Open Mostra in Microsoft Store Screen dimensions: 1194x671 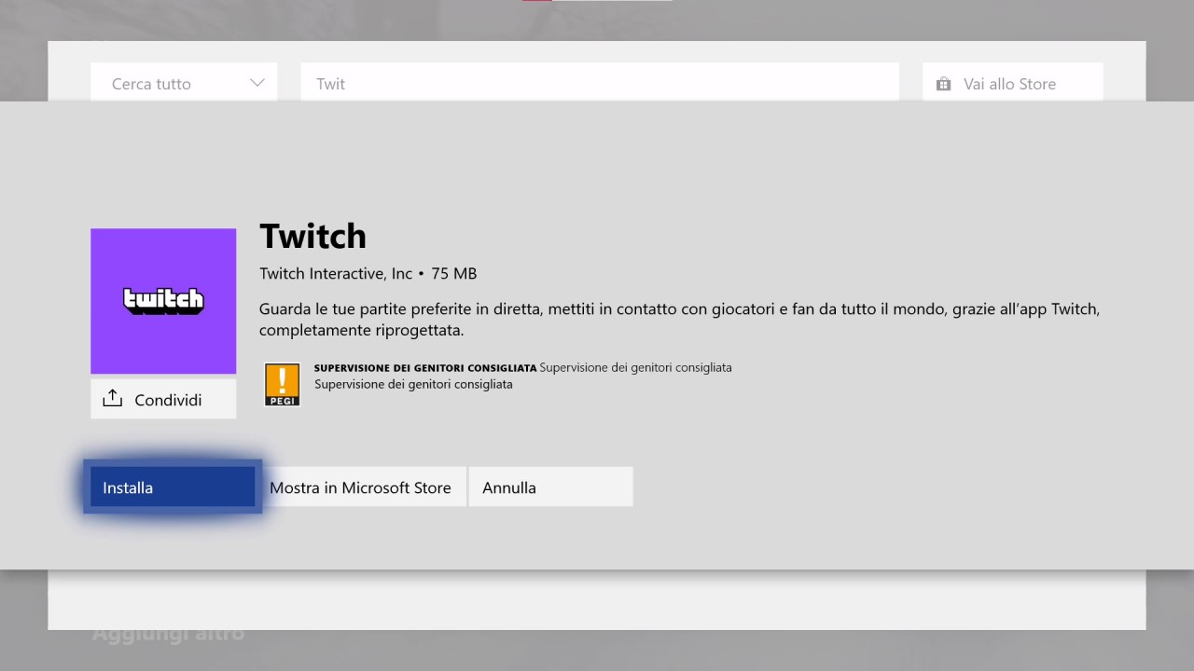pos(360,486)
